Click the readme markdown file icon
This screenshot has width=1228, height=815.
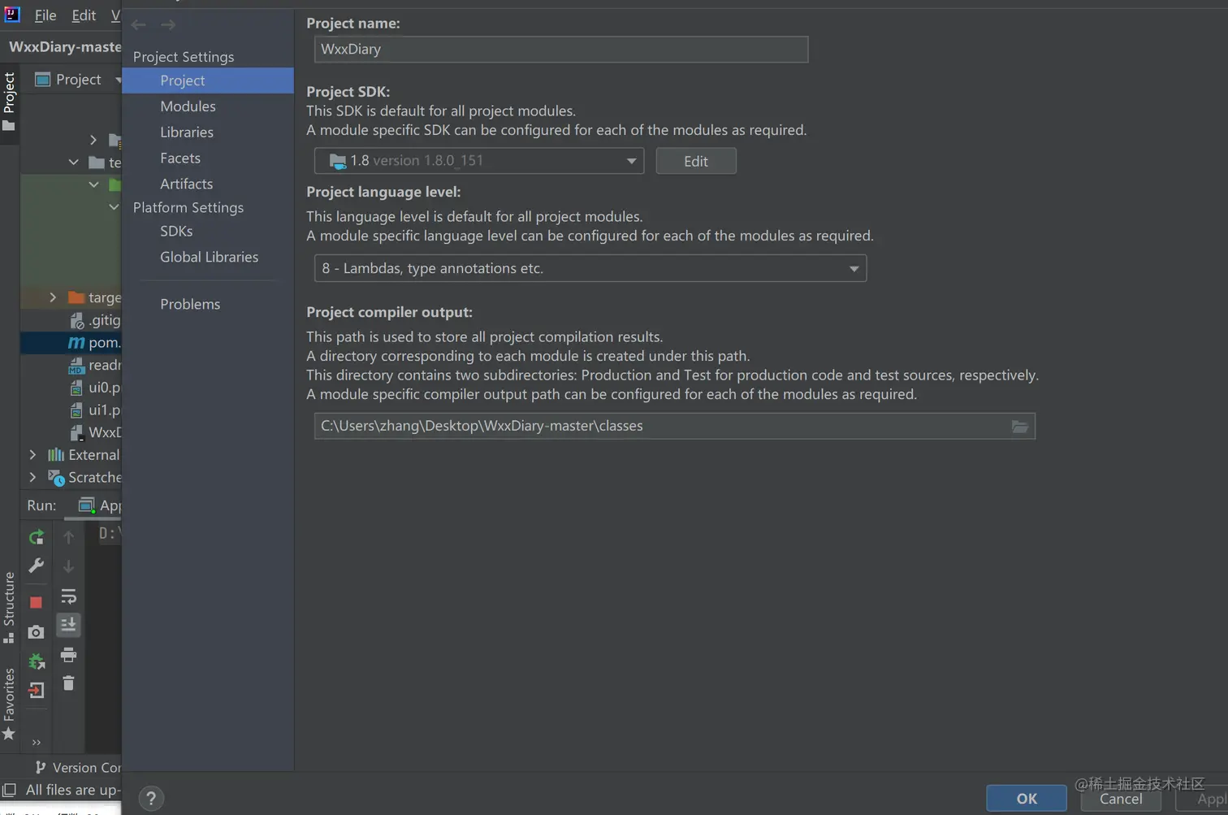pos(76,366)
